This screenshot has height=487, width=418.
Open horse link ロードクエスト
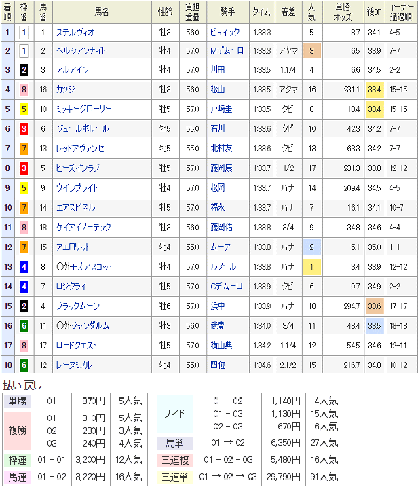[77, 346]
